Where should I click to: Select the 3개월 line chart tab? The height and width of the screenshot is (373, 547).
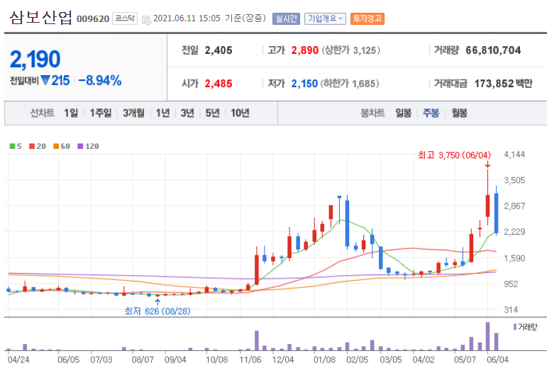133,113
